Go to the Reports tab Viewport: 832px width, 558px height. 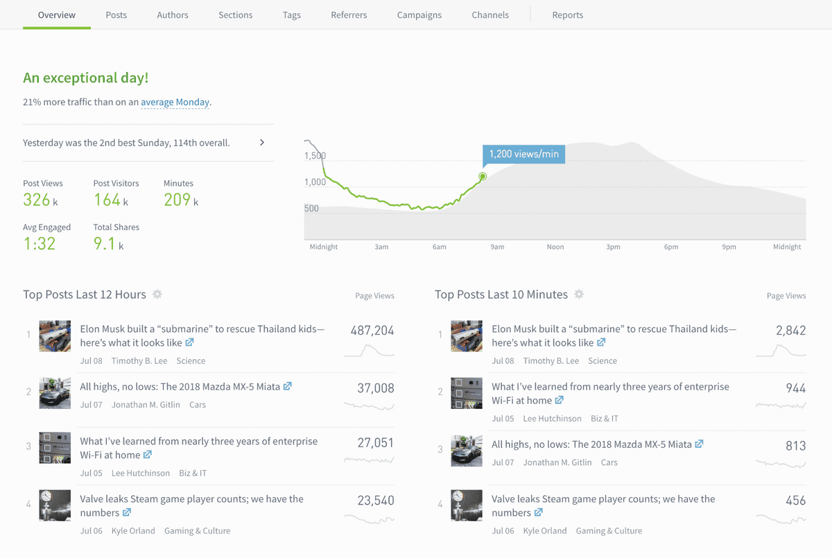(567, 15)
